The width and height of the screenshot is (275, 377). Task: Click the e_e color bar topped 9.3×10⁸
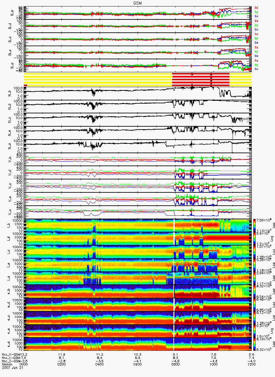(x=255, y=331)
